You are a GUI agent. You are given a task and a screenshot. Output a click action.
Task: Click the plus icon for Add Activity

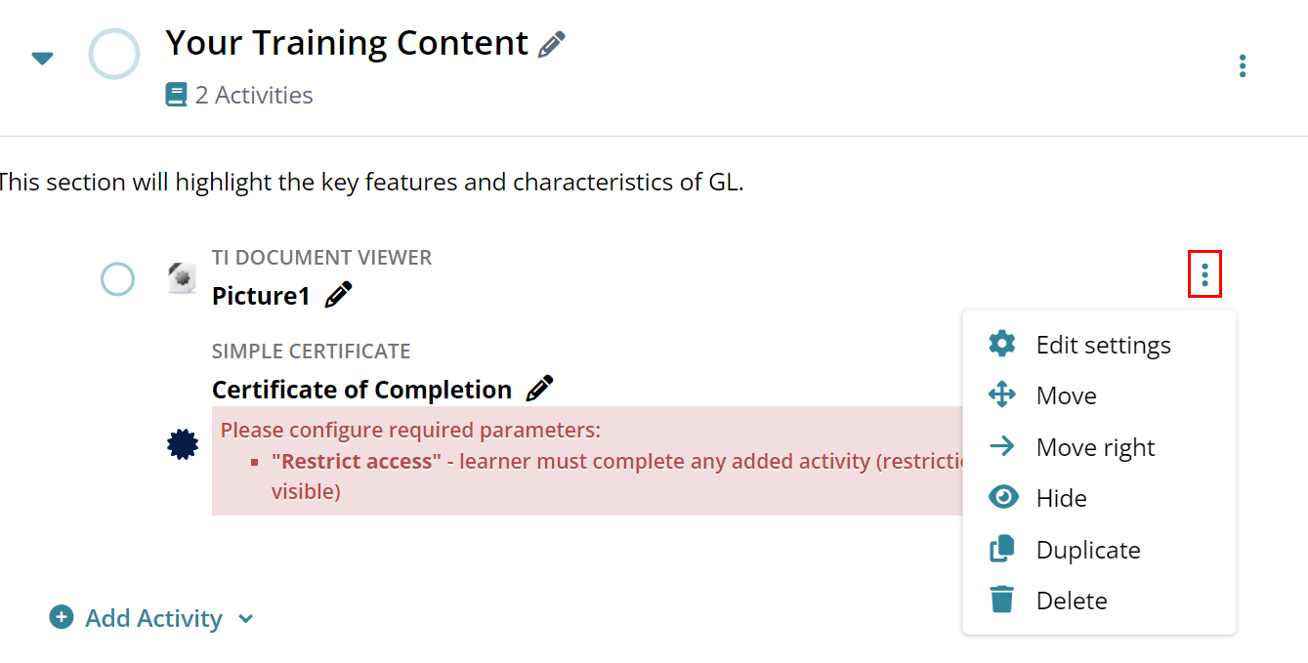pos(62,617)
